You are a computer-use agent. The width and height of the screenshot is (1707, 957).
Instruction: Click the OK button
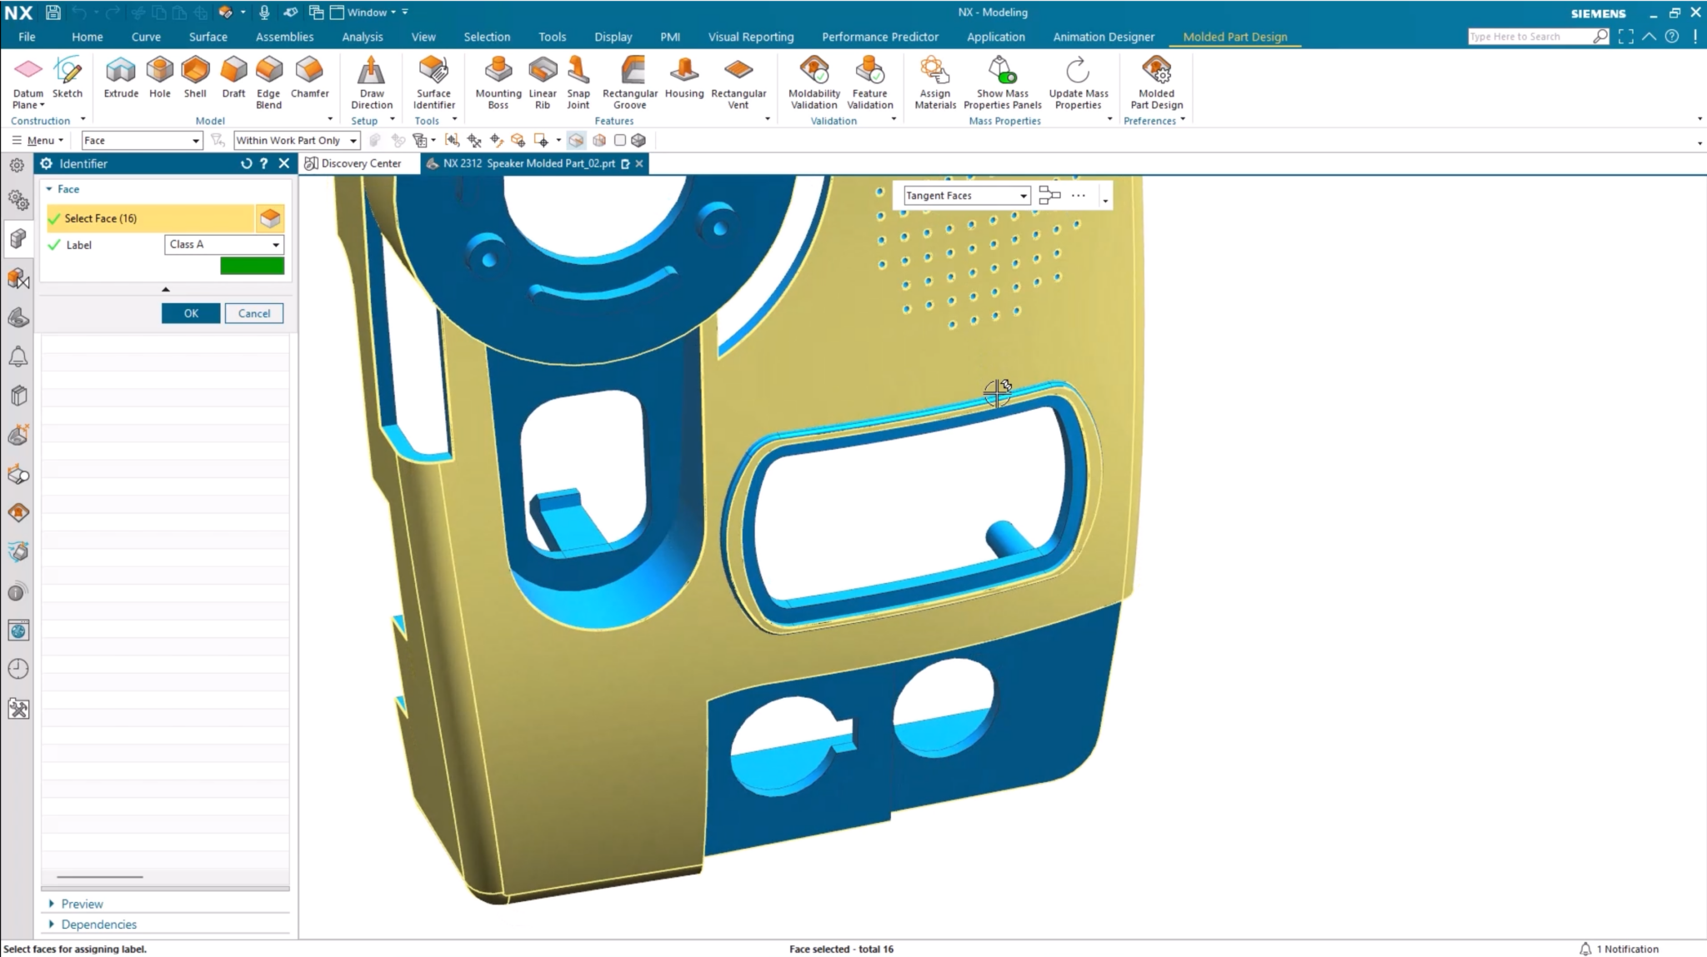(x=191, y=314)
